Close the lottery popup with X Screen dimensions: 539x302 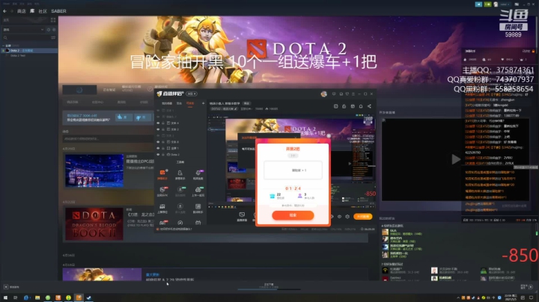(x=329, y=136)
